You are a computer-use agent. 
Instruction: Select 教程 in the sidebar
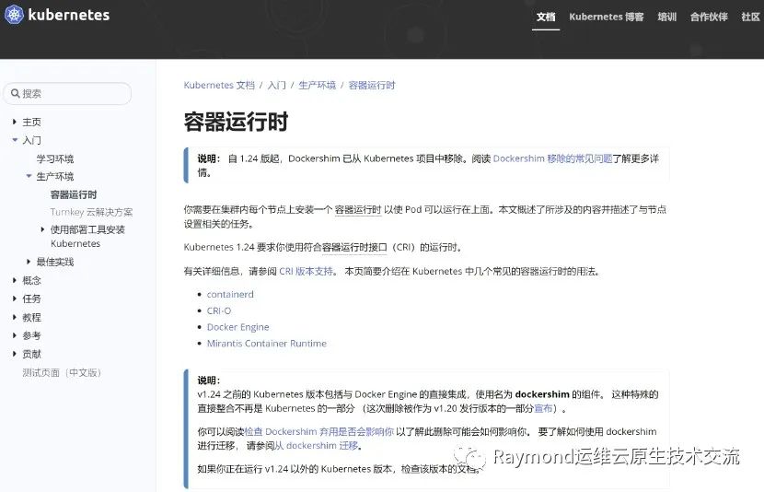31,317
